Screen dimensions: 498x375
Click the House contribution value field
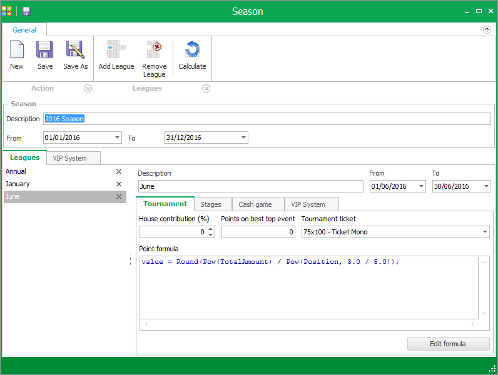tap(173, 232)
